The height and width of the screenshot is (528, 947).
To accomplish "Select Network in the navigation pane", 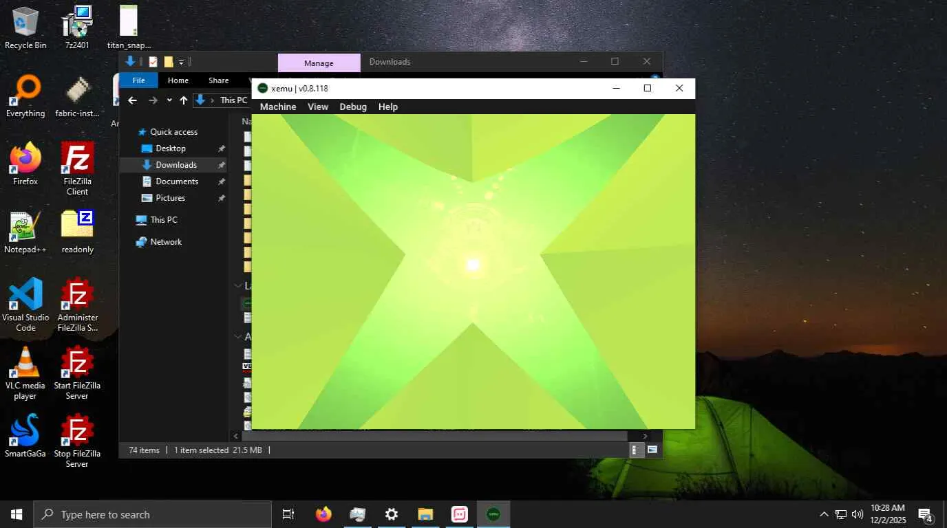I will [166, 242].
